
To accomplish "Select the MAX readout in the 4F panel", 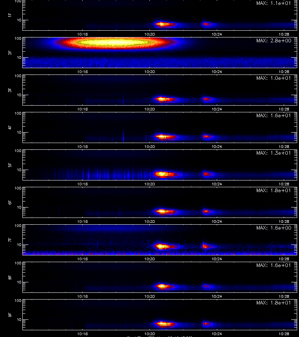I will point(274,115).
